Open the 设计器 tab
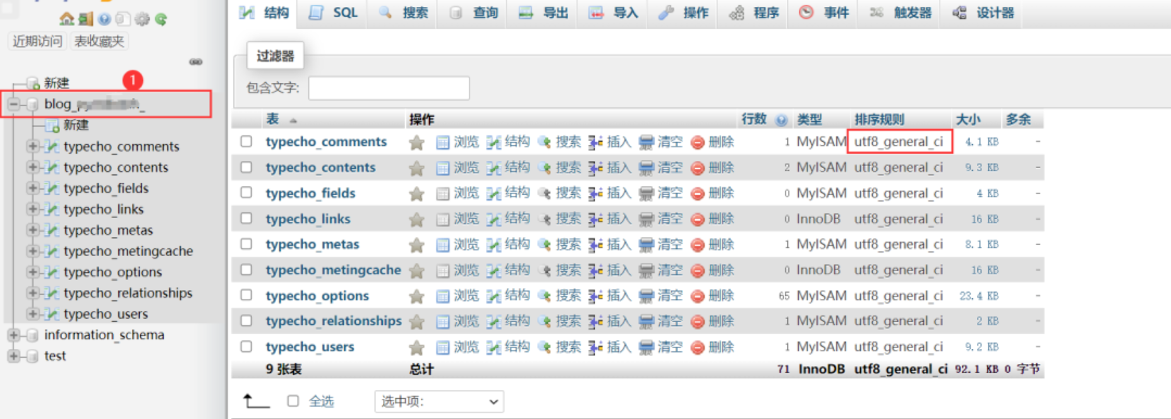This screenshot has height=419, width=1171. coord(983,13)
